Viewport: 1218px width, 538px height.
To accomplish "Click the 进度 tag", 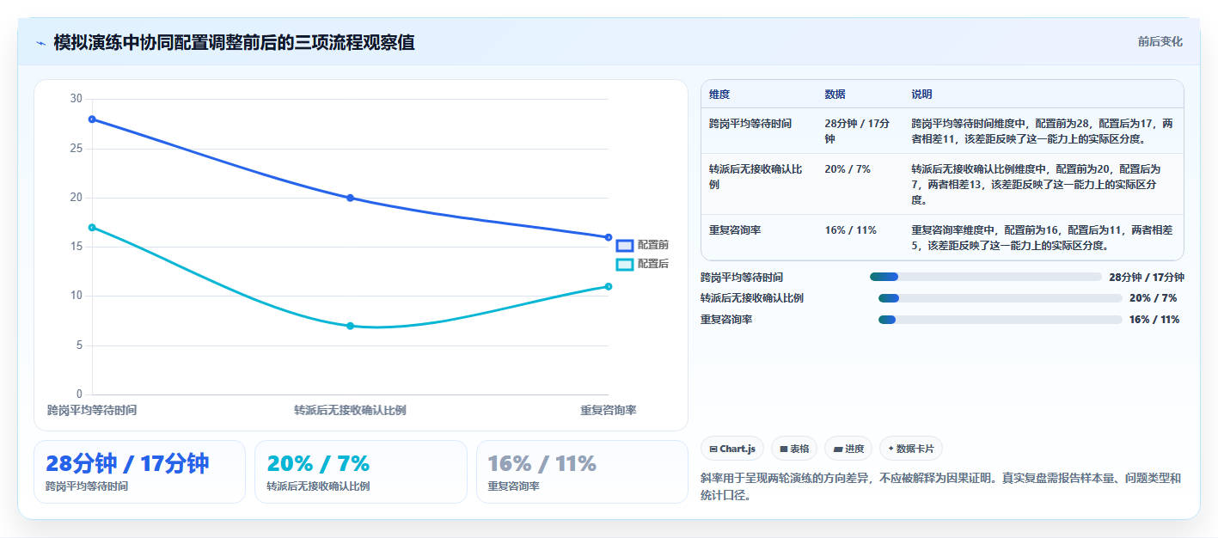I will 848,449.
